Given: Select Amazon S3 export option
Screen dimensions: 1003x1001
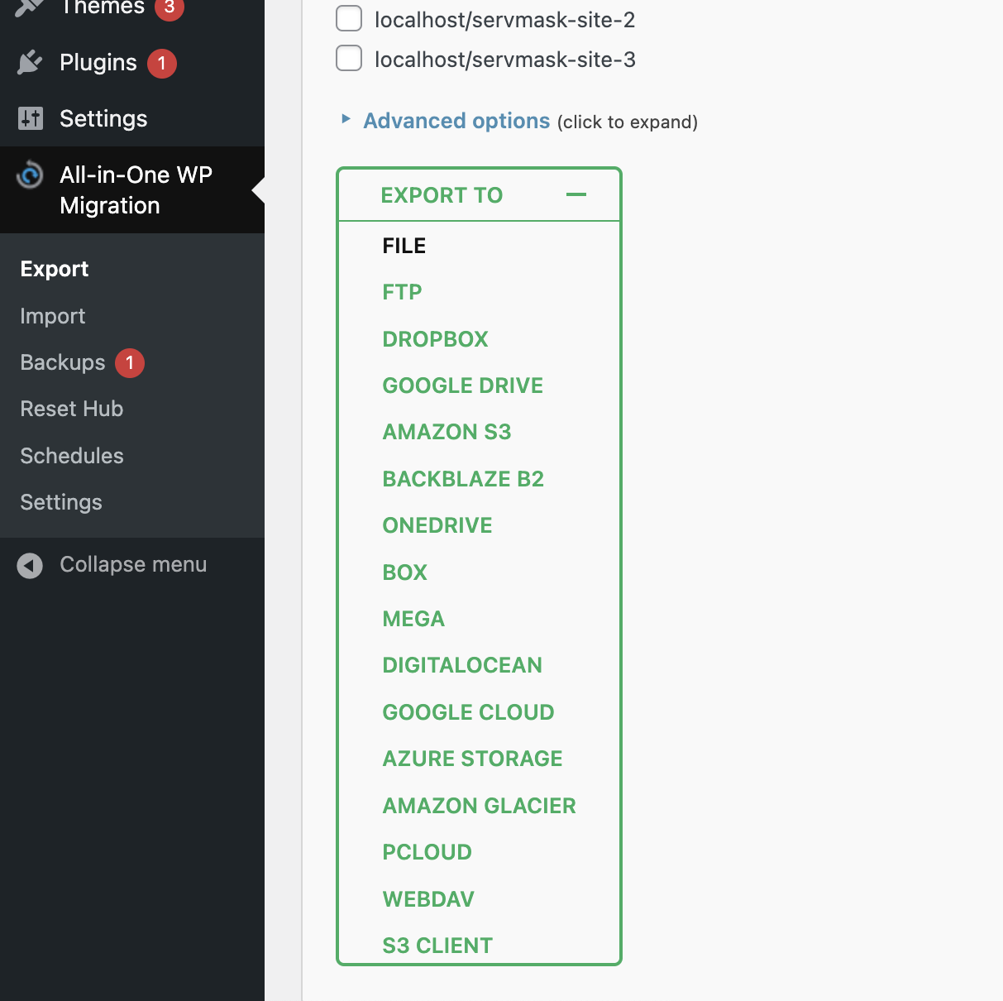Looking at the screenshot, I should point(447,432).
